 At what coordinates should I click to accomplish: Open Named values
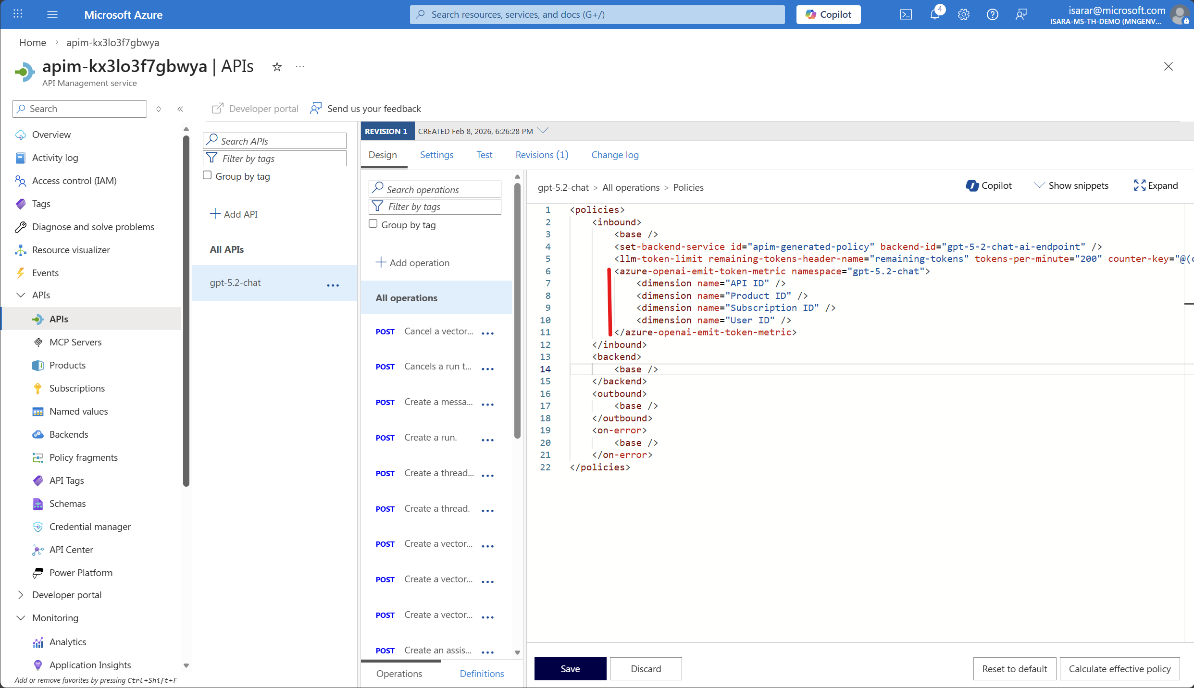78,411
